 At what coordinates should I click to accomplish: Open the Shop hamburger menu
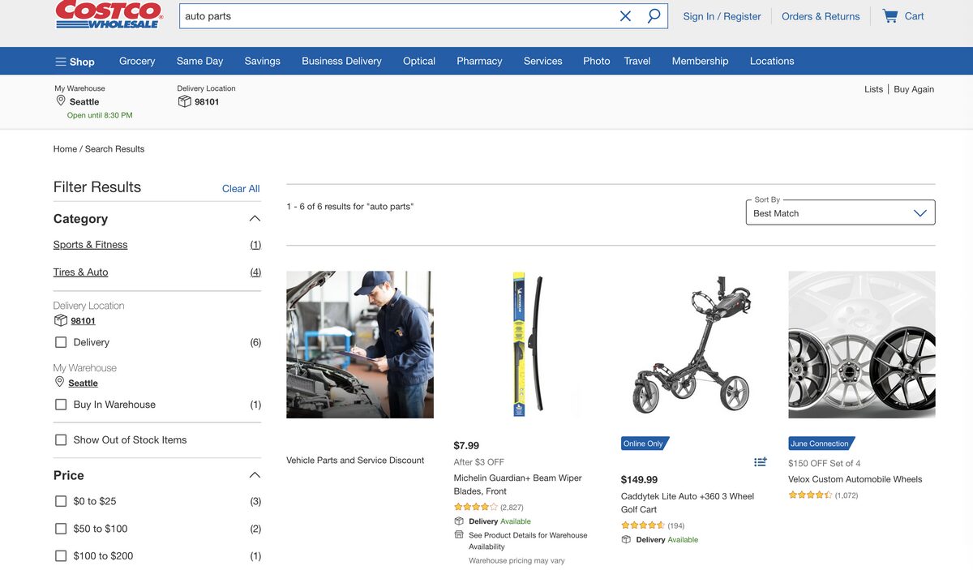coord(75,62)
